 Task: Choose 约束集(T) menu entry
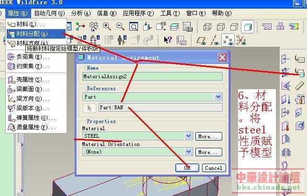[x=36, y=66]
